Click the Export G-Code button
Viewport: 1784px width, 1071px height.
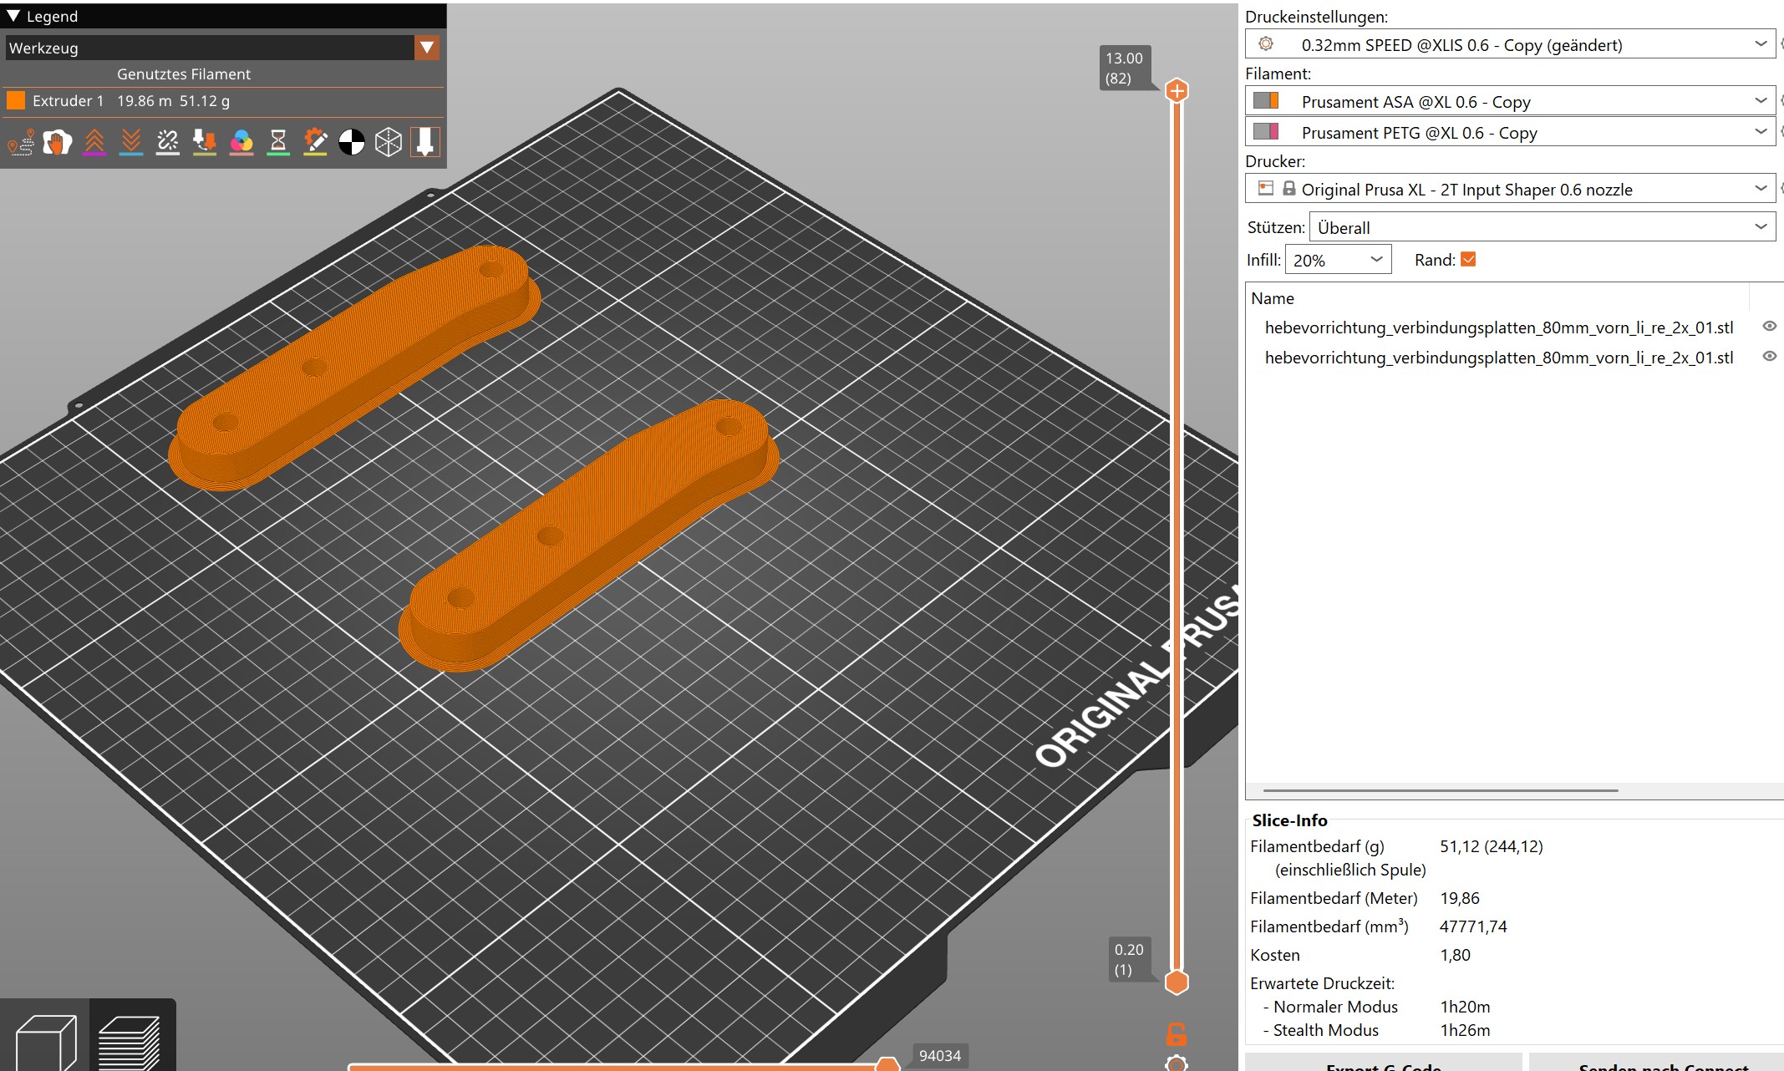[x=1383, y=1063]
